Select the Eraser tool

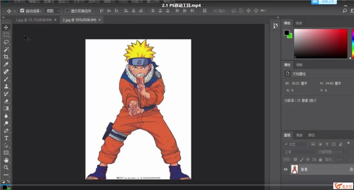click(x=6, y=101)
